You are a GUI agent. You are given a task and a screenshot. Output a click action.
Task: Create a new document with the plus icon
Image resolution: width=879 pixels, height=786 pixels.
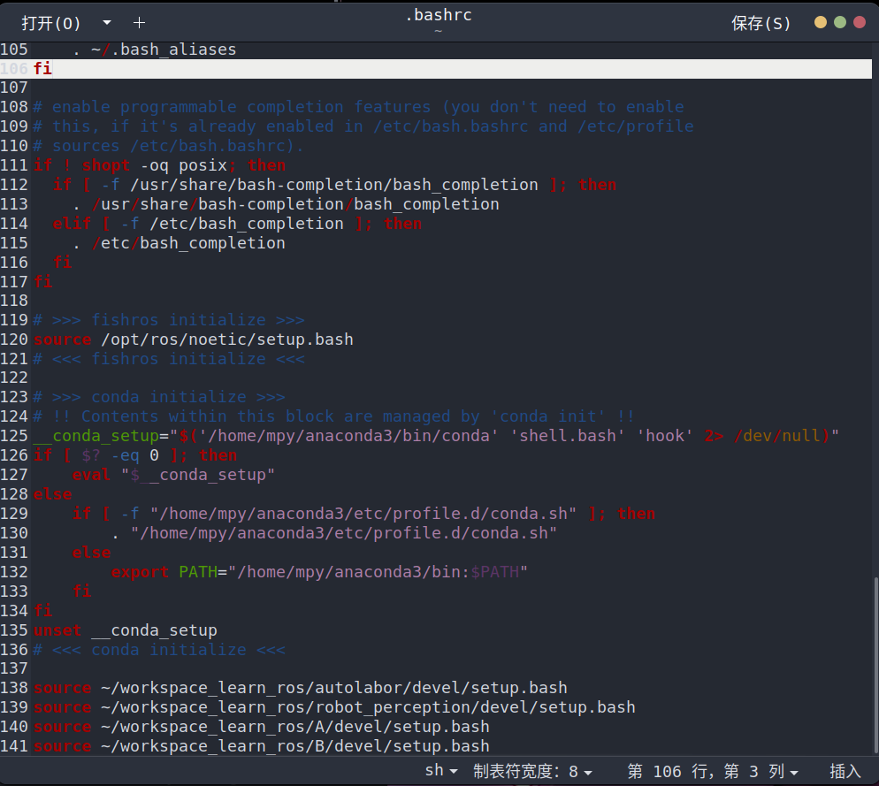point(139,23)
